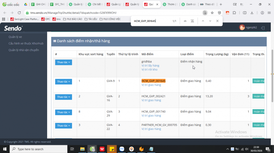Click Sendo logo in header
Screen dimensions: 274x153
[13, 28]
